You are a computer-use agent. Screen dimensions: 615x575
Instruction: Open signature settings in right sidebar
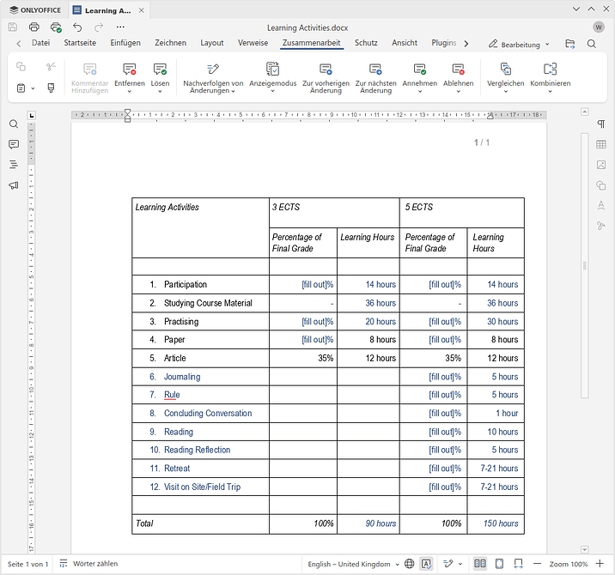pos(601,226)
